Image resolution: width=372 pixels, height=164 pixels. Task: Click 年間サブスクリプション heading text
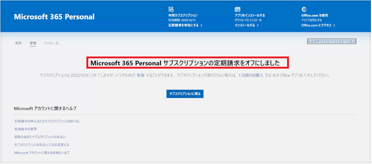click(183, 15)
